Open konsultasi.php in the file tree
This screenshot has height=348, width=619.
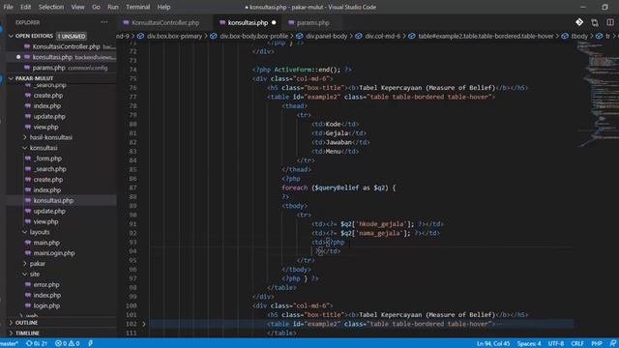coord(53,200)
